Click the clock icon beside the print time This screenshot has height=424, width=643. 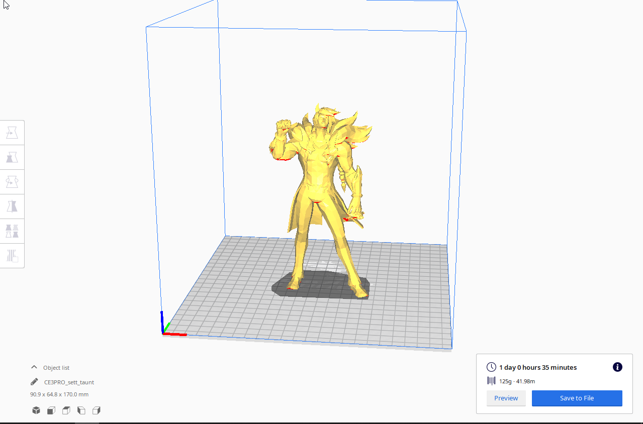491,367
